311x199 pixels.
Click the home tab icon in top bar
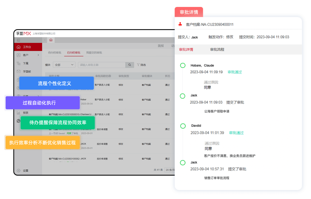51,40
